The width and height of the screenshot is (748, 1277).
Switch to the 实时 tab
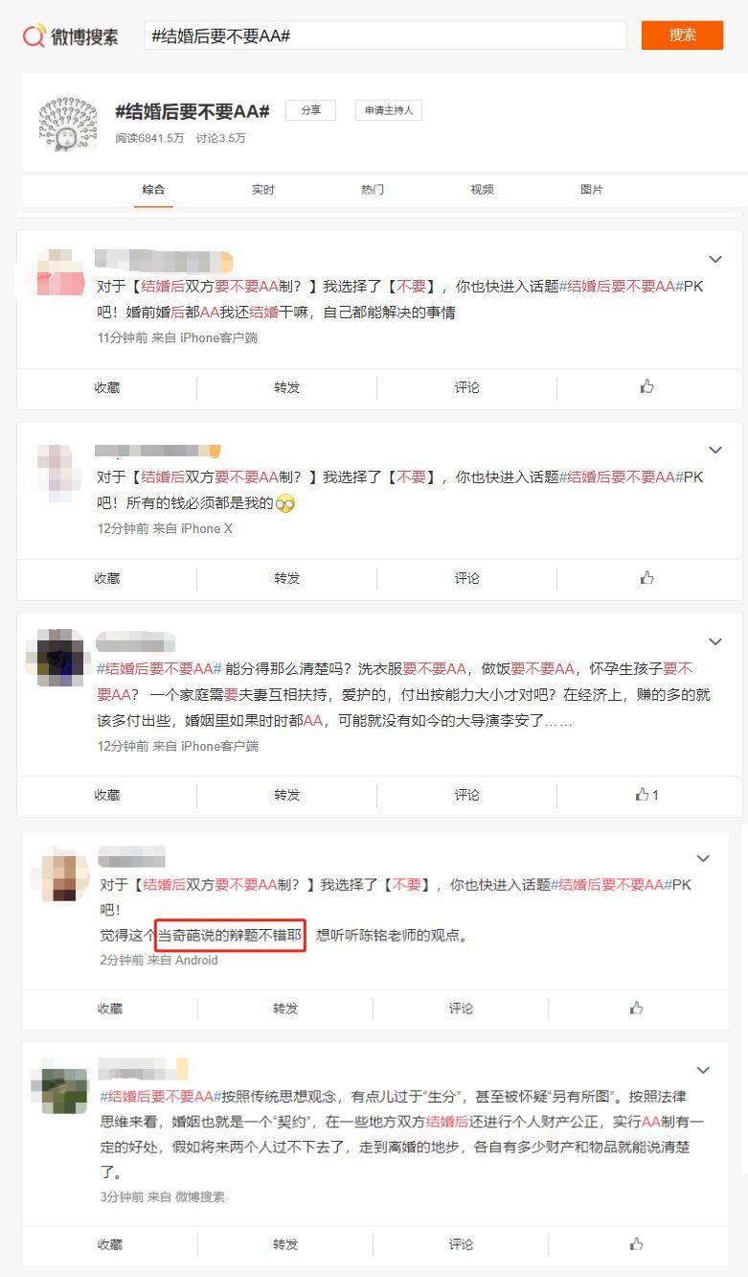click(262, 190)
